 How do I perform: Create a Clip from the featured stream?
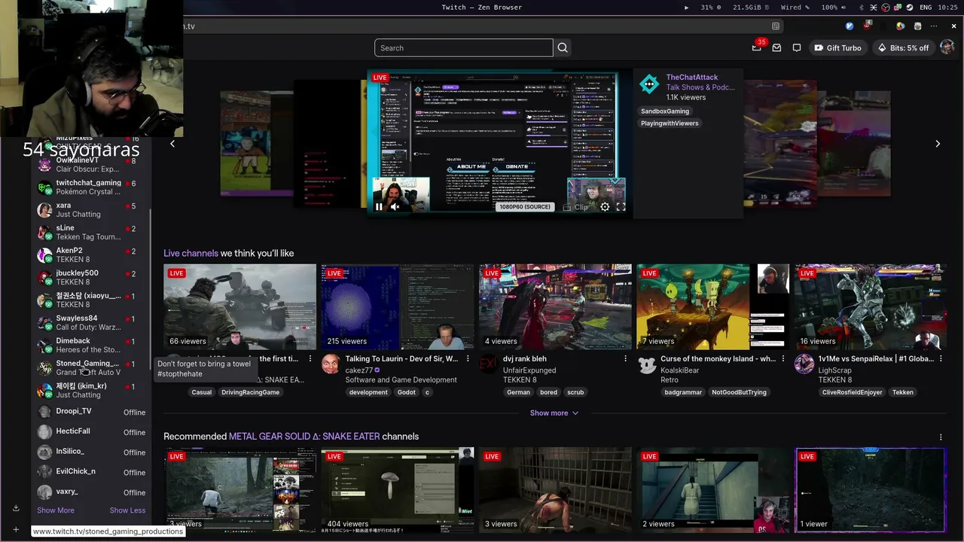coord(576,207)
